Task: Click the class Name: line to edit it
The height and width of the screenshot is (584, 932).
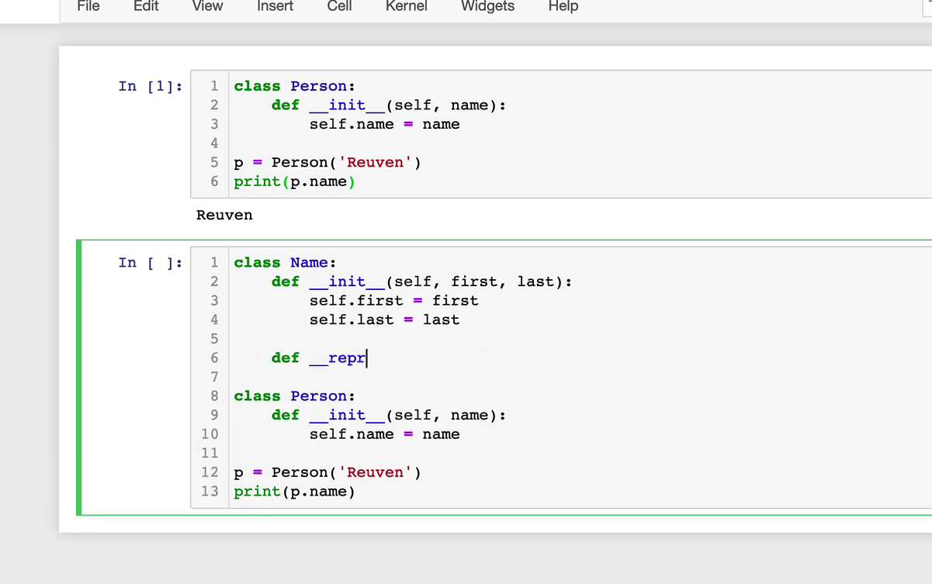Action: (x=284, y=262)
